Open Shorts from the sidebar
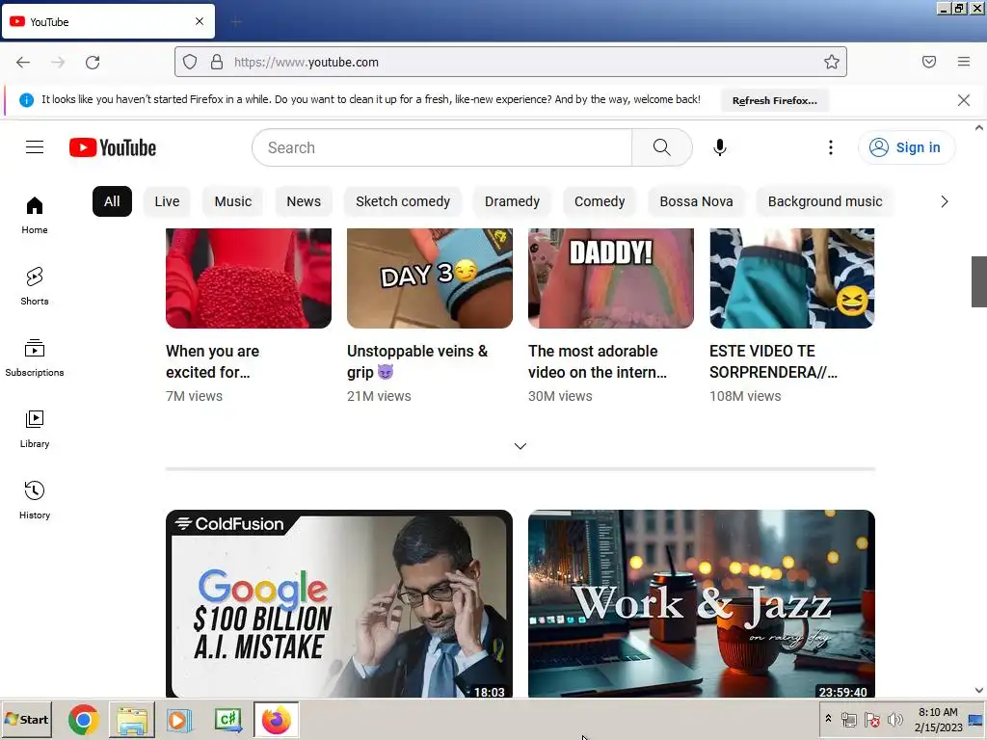 coord(35,286)
